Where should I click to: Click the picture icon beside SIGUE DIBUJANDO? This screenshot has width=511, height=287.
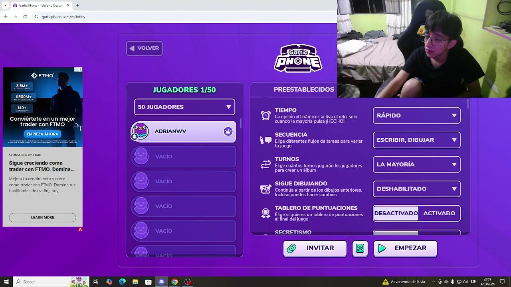(x=266, y=189)
